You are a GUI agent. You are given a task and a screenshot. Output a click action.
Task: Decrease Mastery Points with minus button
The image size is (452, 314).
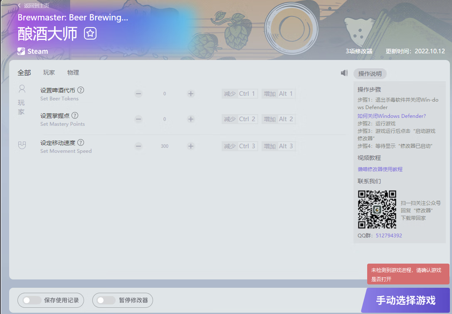point(138,119)
